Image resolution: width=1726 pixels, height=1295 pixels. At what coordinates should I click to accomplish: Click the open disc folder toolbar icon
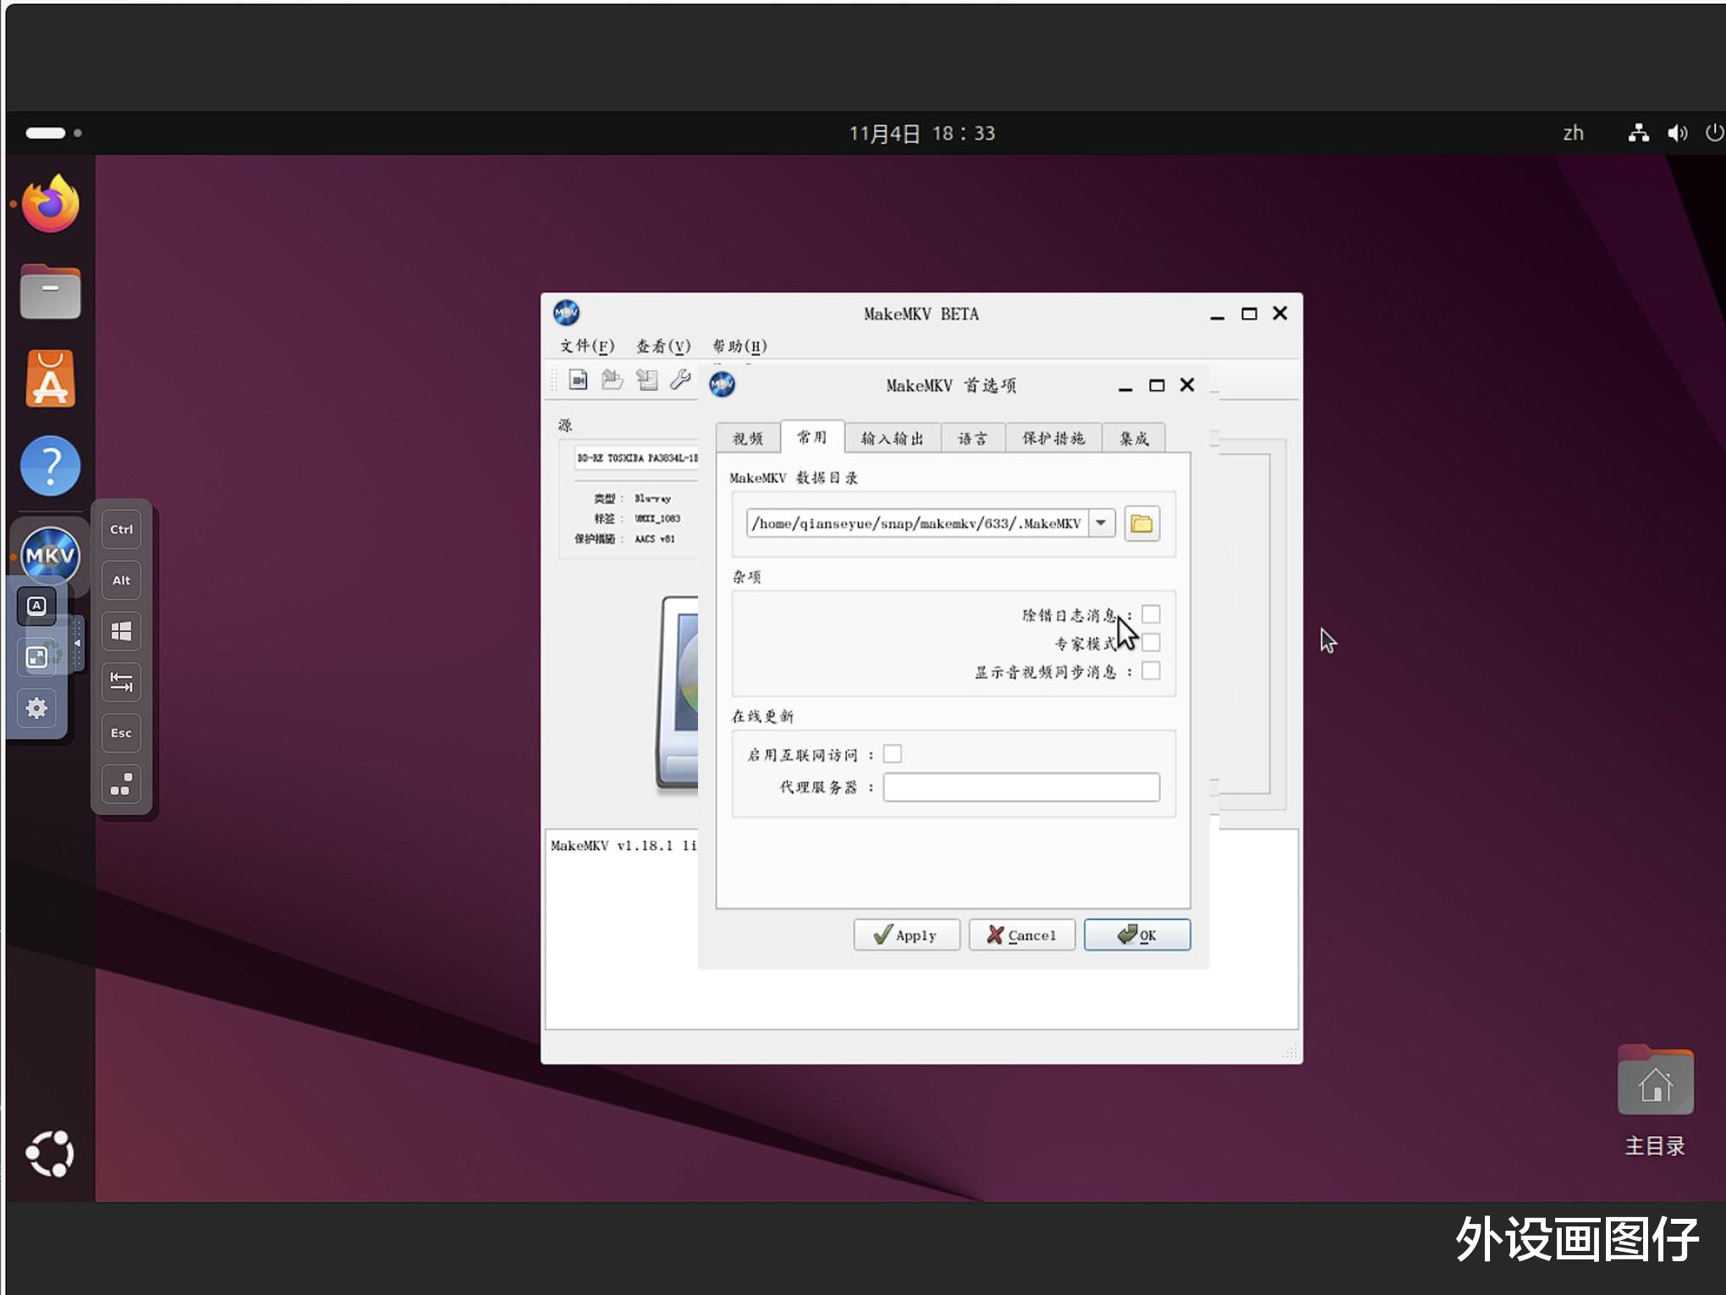coord(612,380)
